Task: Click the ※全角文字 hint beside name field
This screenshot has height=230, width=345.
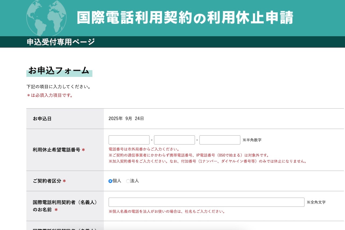Action: click(x=316, y=202)
